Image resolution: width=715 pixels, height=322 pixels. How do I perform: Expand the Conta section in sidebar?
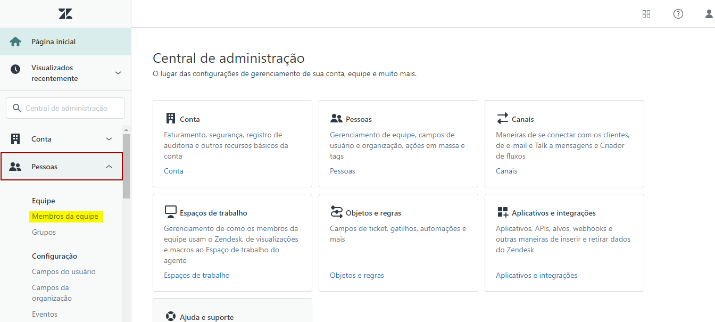109,139
